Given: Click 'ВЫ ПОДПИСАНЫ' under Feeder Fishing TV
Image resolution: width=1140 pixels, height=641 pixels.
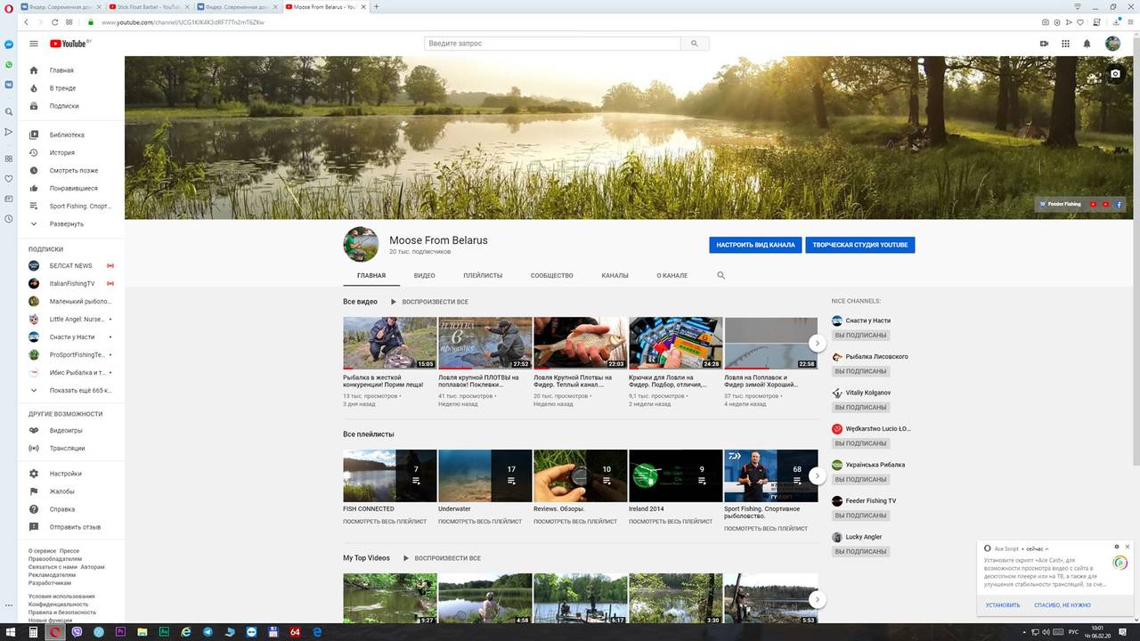Looking at the screenshot, I should click(x=860, y=515).
